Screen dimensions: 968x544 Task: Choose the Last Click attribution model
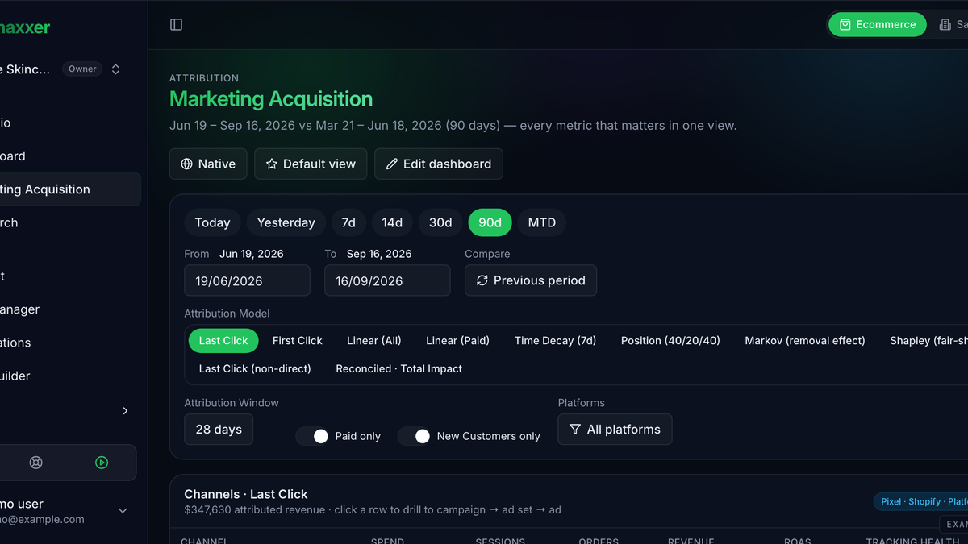pyautogui.click(x=223, y=340)
